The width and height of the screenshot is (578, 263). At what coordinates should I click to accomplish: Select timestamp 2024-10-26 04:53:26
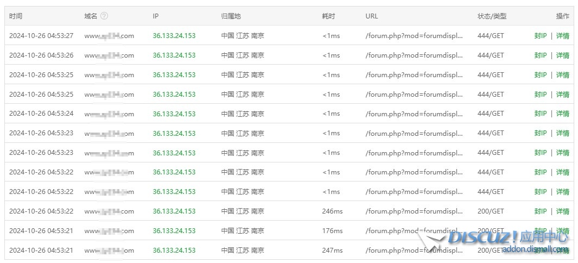pos(41,55)
